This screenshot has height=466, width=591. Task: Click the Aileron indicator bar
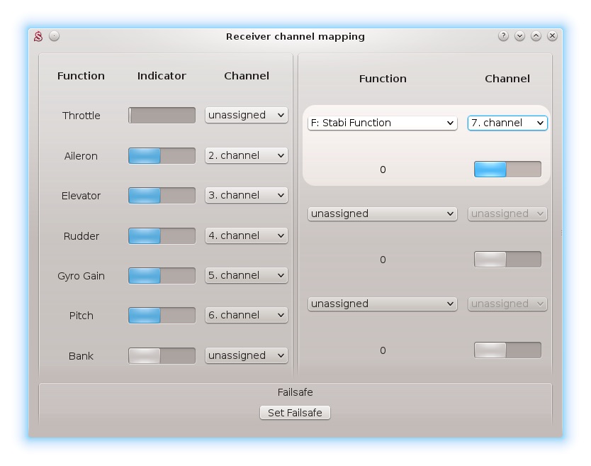[x=162, y=156]
